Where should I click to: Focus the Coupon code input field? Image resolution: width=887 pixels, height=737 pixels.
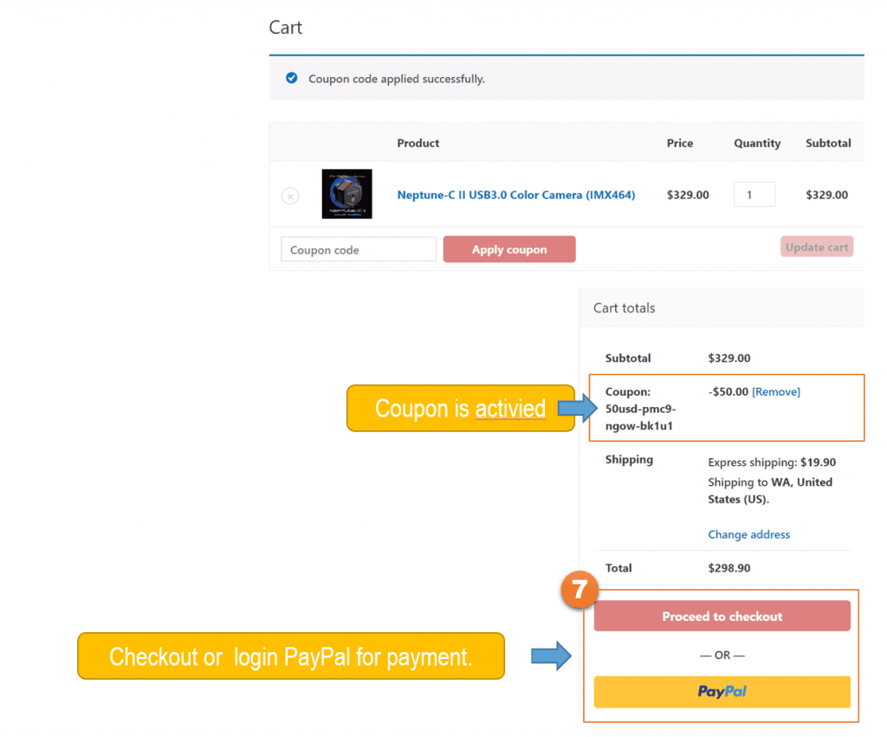click(x=359, y=250)
